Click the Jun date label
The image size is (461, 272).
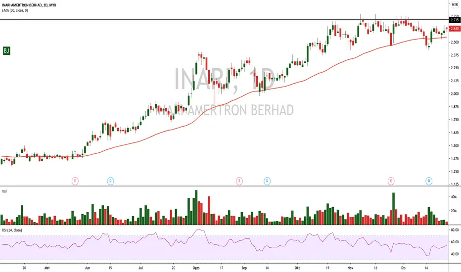(88, 268)
